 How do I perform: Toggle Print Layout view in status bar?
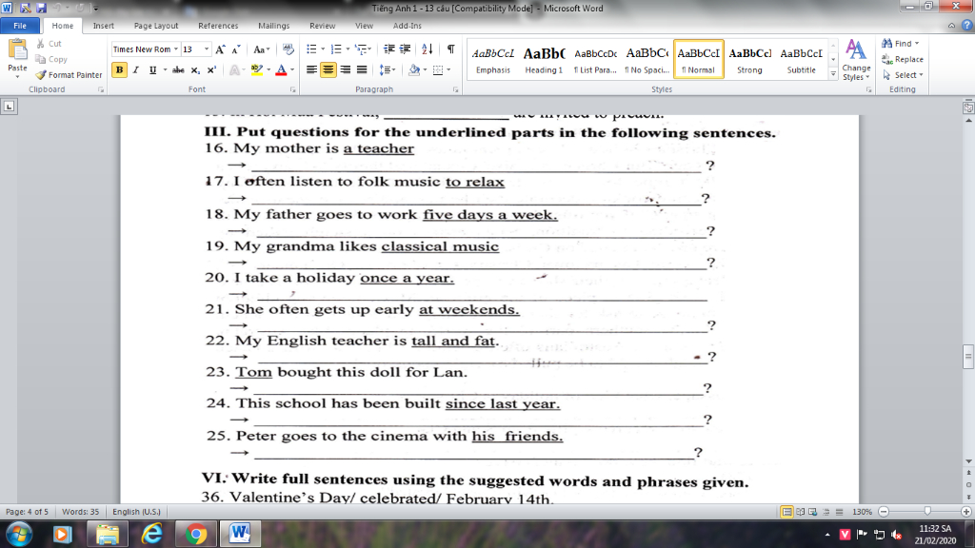(786, 512)
